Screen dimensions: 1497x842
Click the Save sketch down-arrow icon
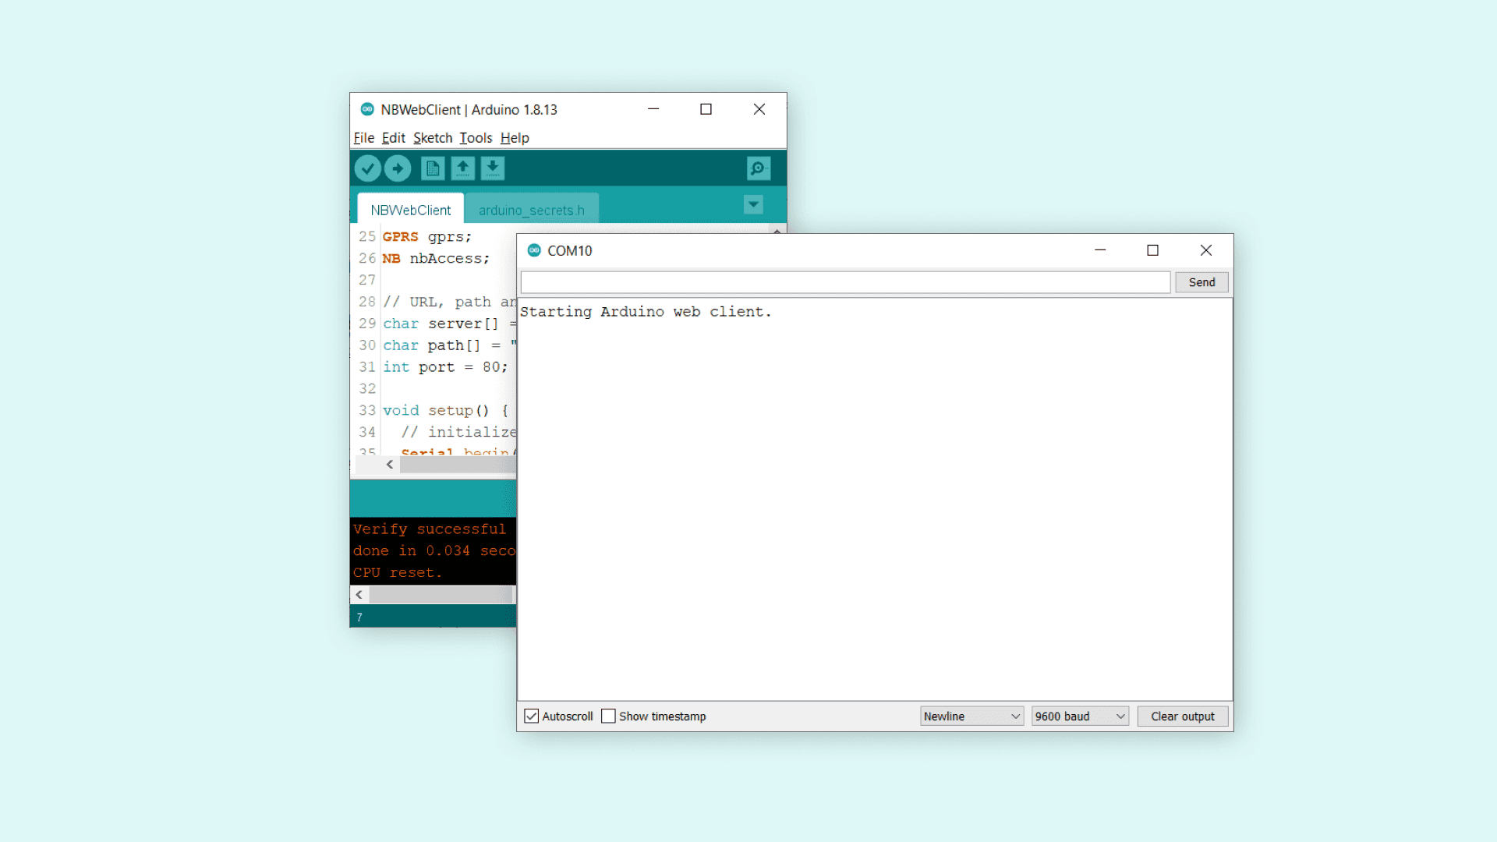coord(493,168)
